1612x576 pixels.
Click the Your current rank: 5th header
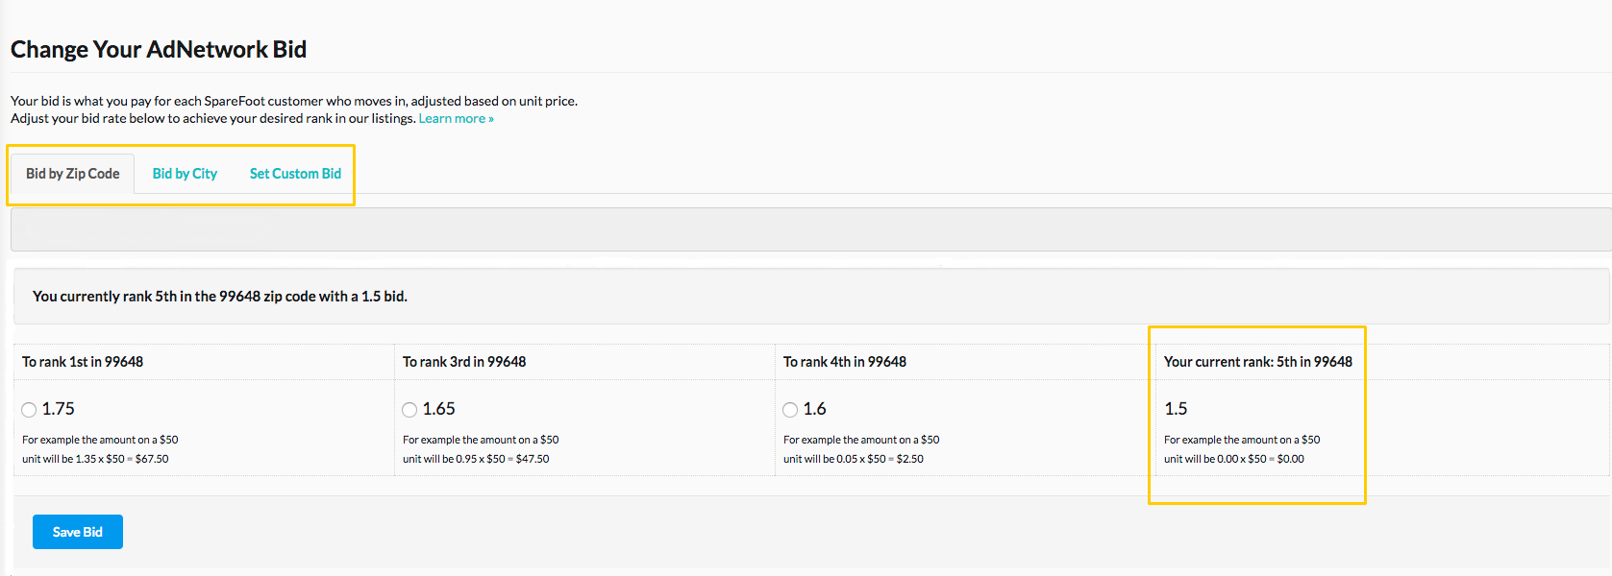[x=1257, y=362]
